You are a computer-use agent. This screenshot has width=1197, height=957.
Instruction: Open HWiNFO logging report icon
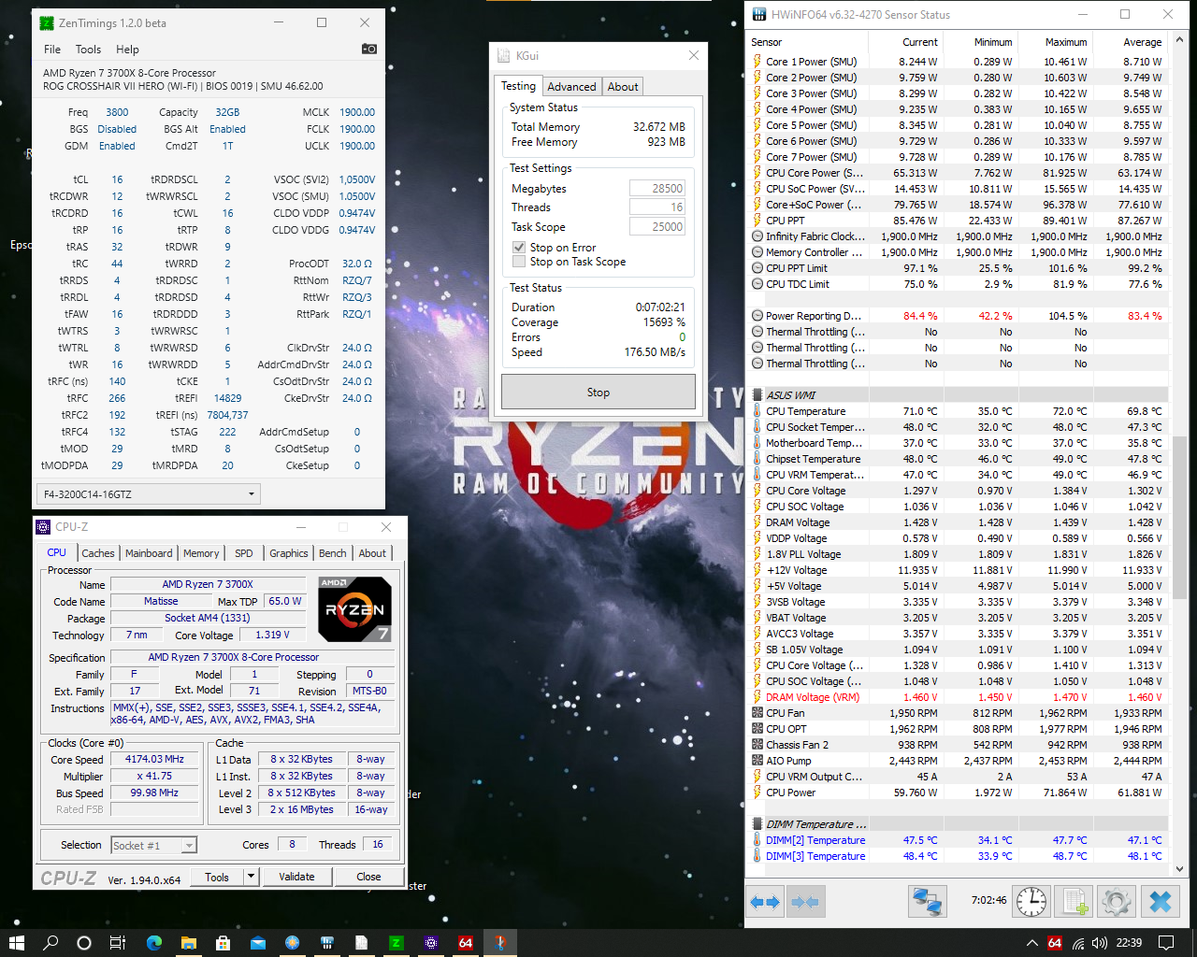[x=1074, y=901]
